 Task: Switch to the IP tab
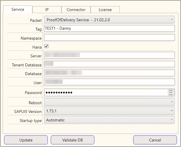point(47,10)
